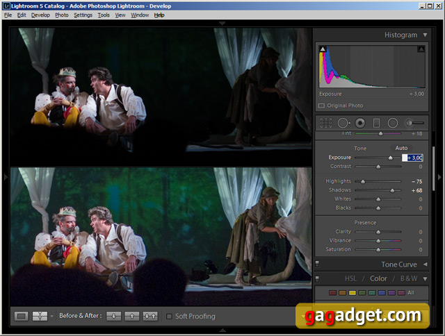This screenshot has height=336, width=445.
Task: Open the Before/After view options dropdown
Action: (x=51, y=316)
